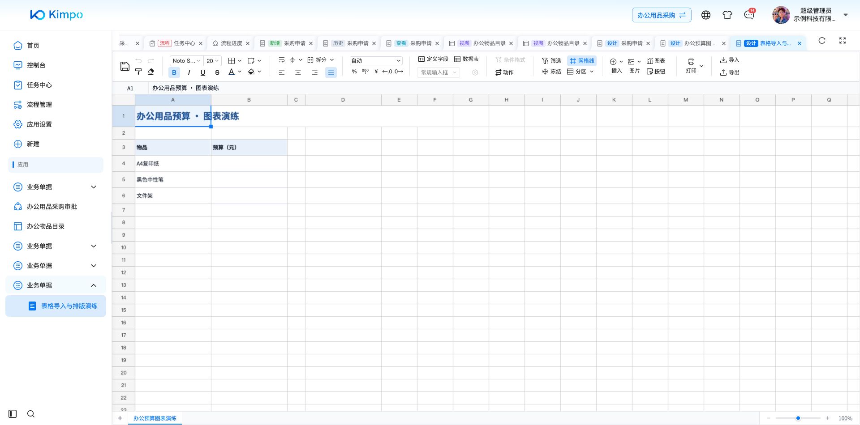Click the yen currency format icon
The width and height of the screenshot is (860, 425).
click(x=376, y=72)
